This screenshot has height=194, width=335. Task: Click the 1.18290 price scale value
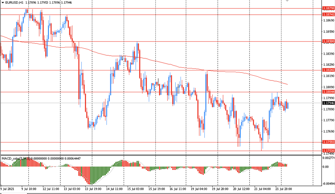coord(329,65)
